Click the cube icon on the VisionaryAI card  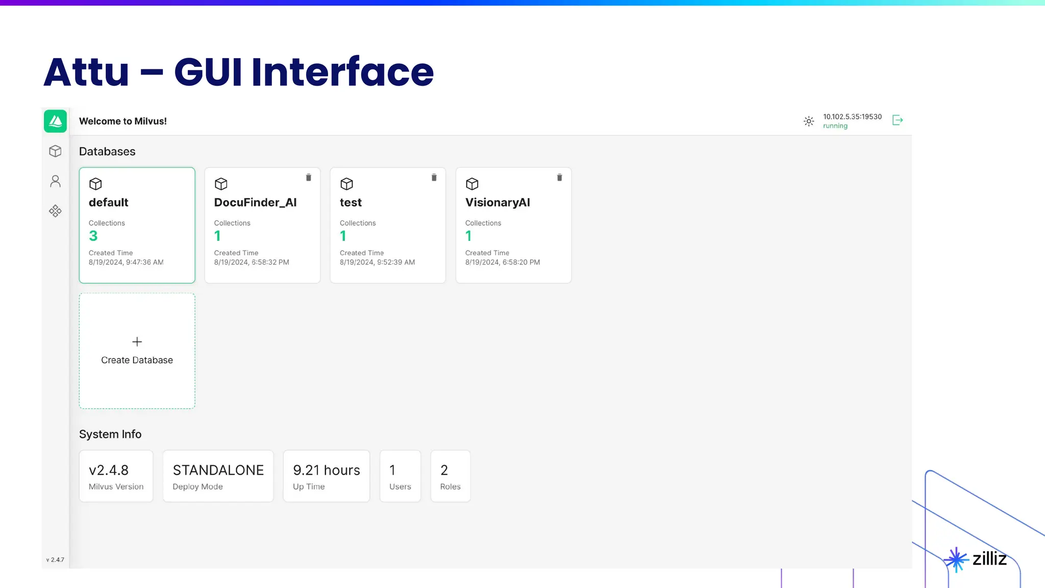click(x=472, y=184)
